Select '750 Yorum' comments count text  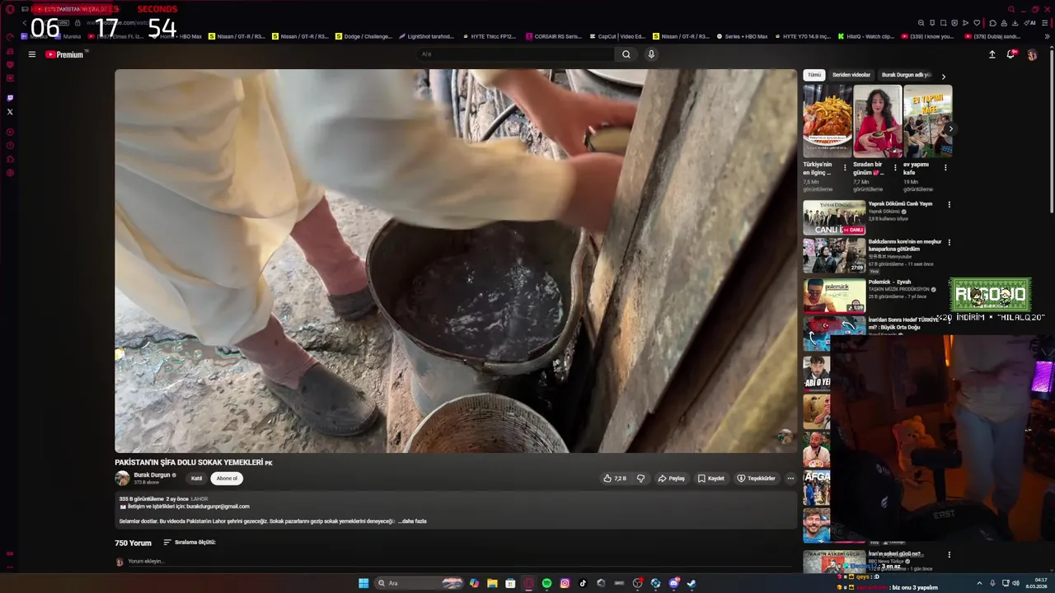133,544
